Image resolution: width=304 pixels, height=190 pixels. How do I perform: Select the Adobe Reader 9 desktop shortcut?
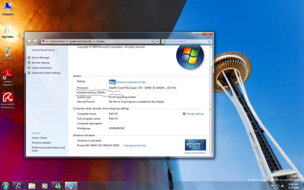point(8,78)
